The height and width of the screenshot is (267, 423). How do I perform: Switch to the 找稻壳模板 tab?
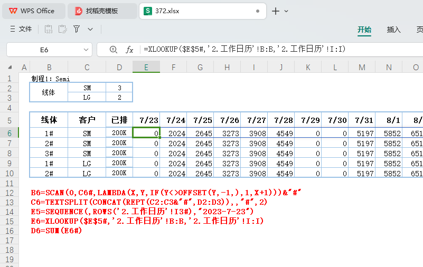tap(102, 11)
